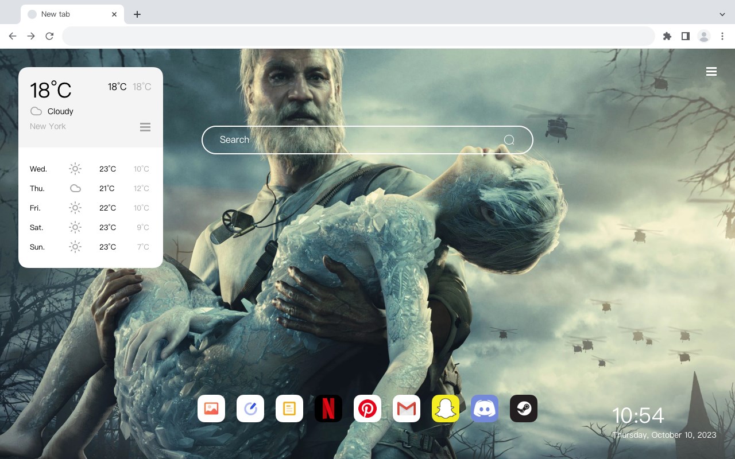Open the photo gallery shortcut icon
The width and height of the screenshot is (735, 459).
(211, 409)
